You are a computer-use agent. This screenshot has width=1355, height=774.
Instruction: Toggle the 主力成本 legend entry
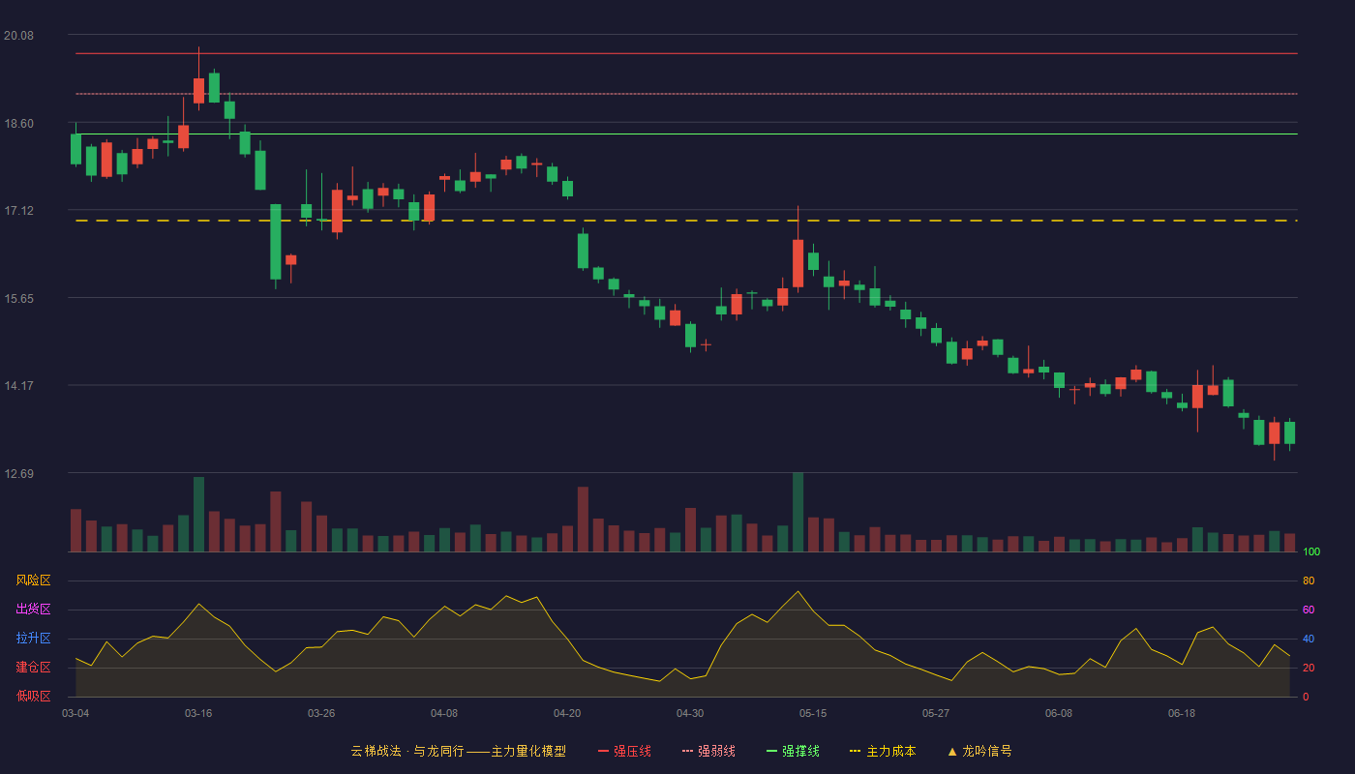882,751
